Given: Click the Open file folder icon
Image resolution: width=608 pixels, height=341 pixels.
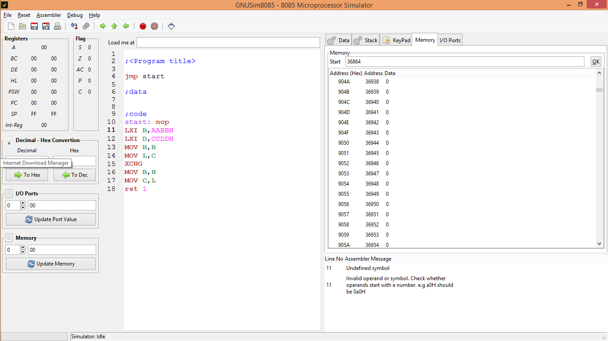Looking at the screenshot, I should click(22, 26).
